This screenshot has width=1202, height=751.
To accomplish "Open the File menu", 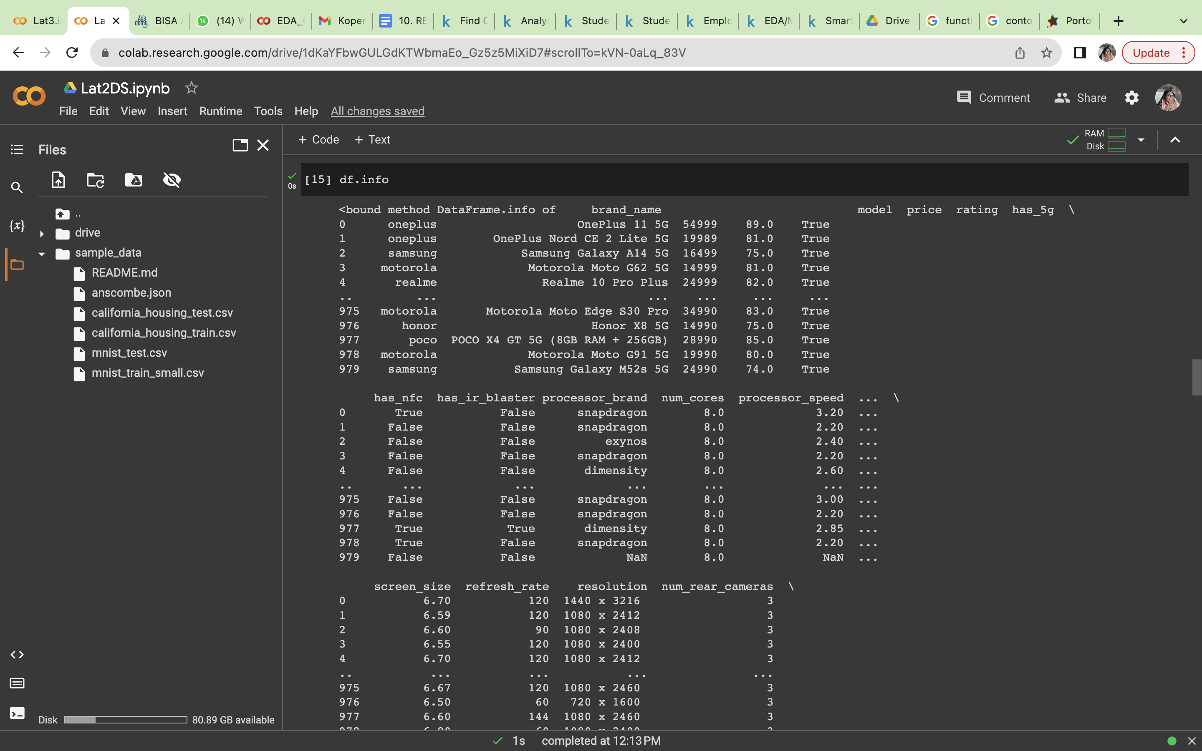I will 68,111.
